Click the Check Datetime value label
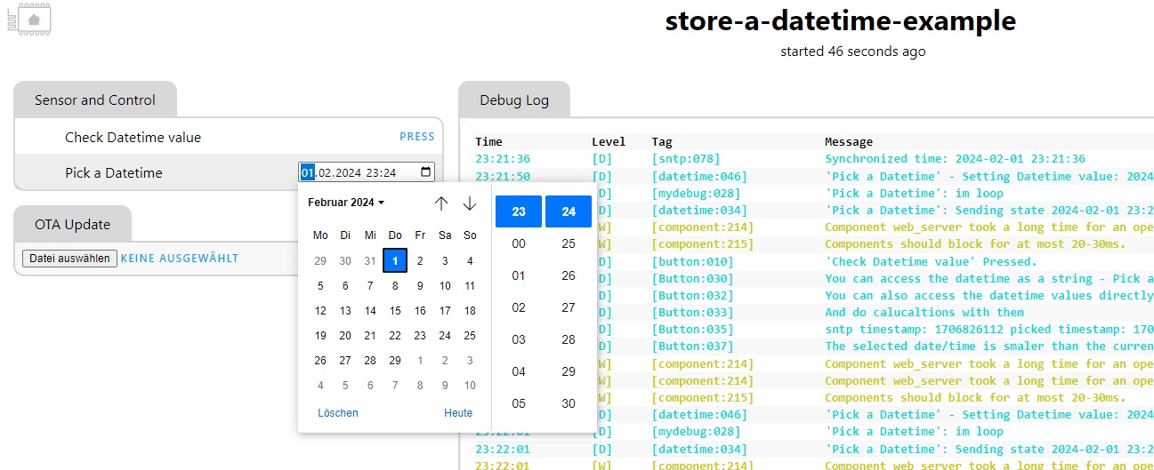 (x=133, y=137)
